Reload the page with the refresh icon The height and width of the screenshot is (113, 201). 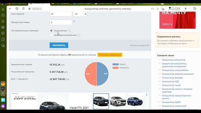click(x=23, y=9)
